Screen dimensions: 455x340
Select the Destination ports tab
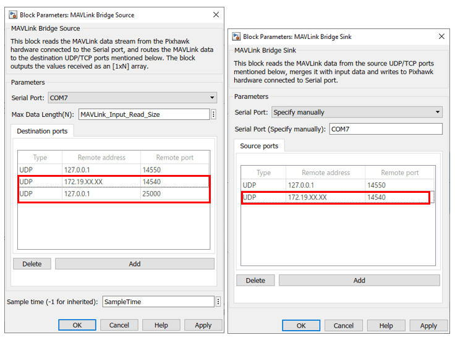tap(42, 131)
